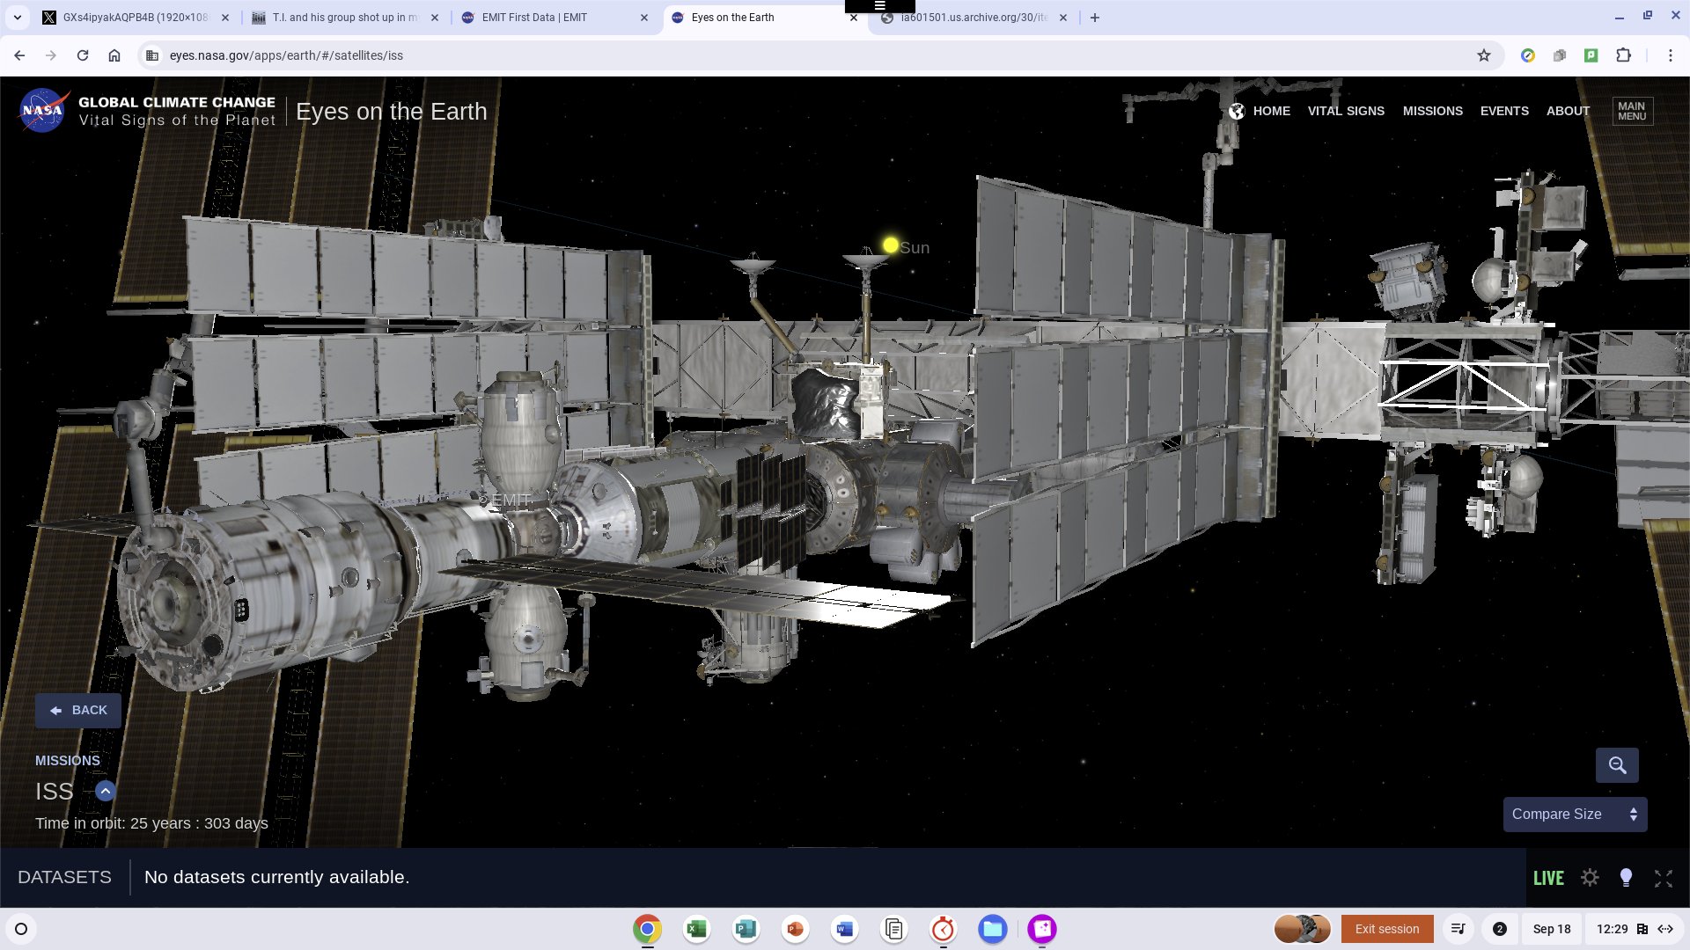
Task: Enter fullscreen with the expand icon
Action: [1663, 878]
